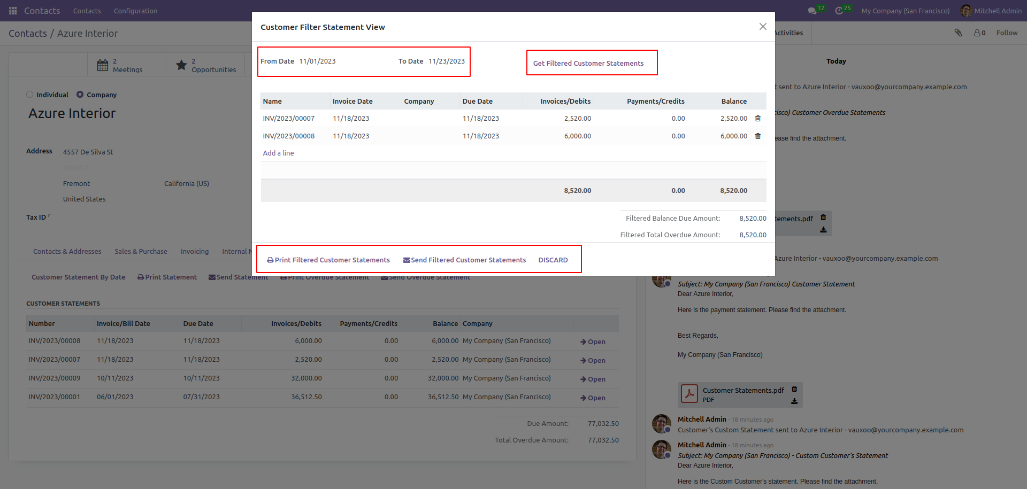The height and width of the screenshot is (489, 1027).
Task: Switch to the Sales & Purchase tab
Action: 141,252
